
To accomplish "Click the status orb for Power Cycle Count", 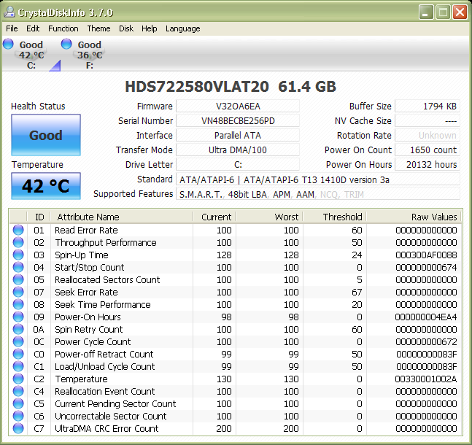I will tap(18, 341).
